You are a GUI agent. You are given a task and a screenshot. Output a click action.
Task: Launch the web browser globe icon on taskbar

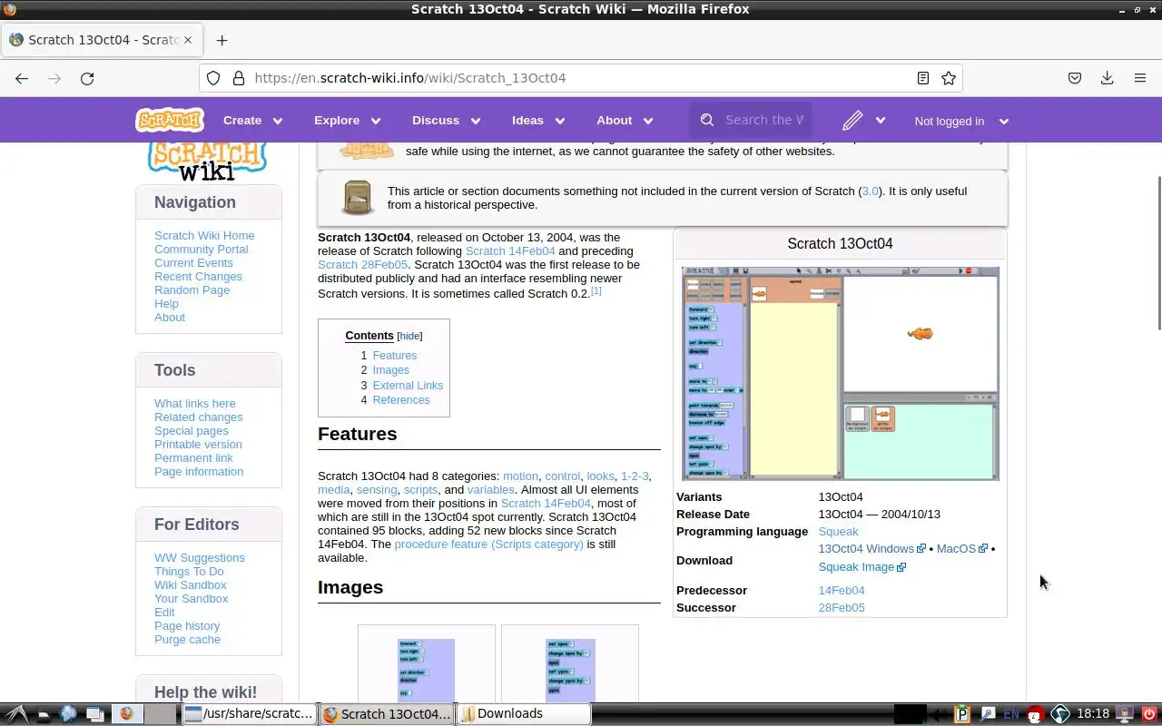[x=68, y=714]
